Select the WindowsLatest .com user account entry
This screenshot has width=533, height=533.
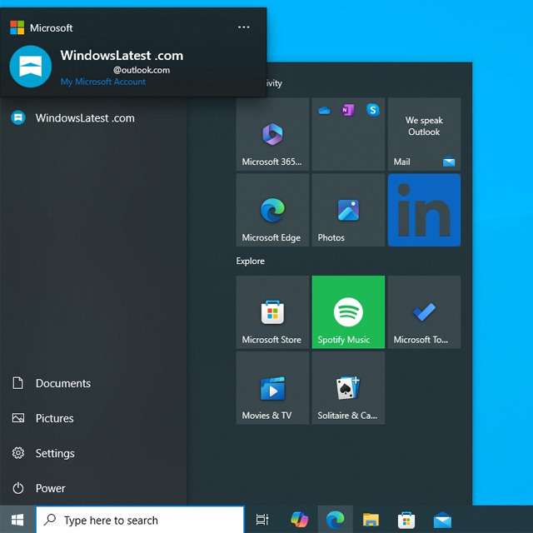click(93, 118)
